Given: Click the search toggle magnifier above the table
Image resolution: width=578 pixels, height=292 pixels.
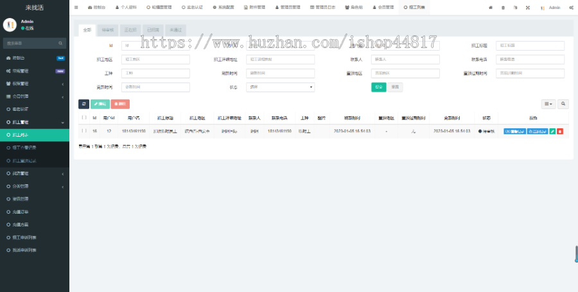Looking at the screenshot, I should pos(563,104).
